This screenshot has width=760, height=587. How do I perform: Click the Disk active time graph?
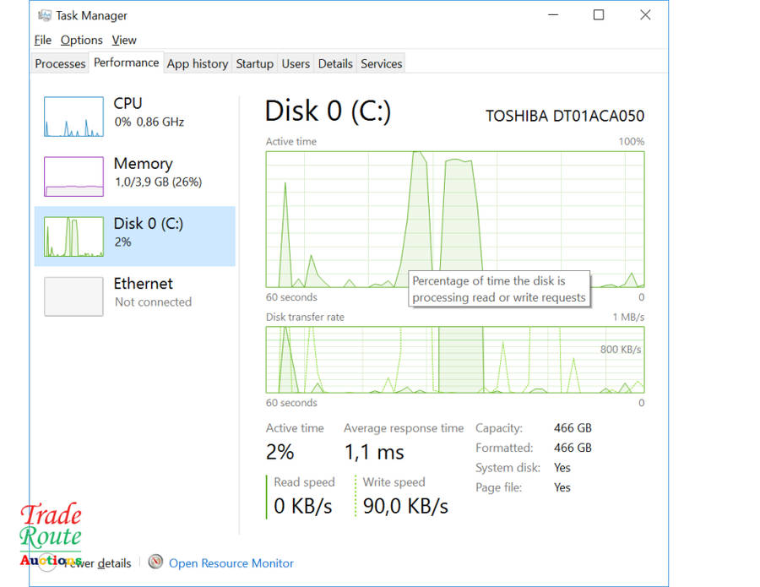click(454, 219)
